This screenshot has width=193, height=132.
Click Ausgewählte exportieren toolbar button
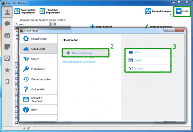(25, 11)
